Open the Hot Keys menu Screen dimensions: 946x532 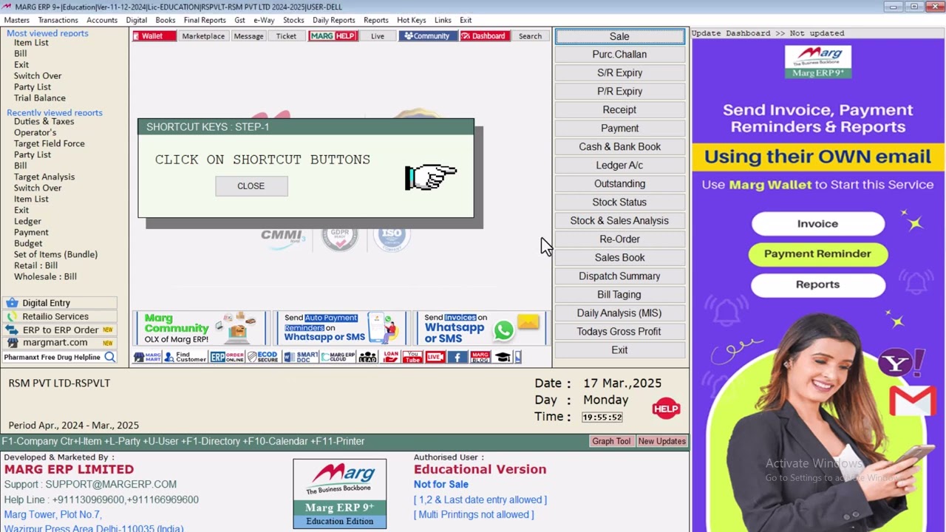(411, 20)
